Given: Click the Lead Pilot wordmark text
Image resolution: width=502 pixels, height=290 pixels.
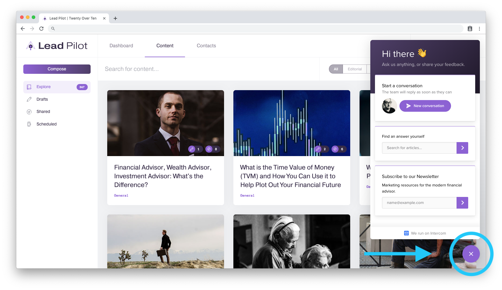Looking at the screenshot, I should pyautogui.click(x=63, y=46).
